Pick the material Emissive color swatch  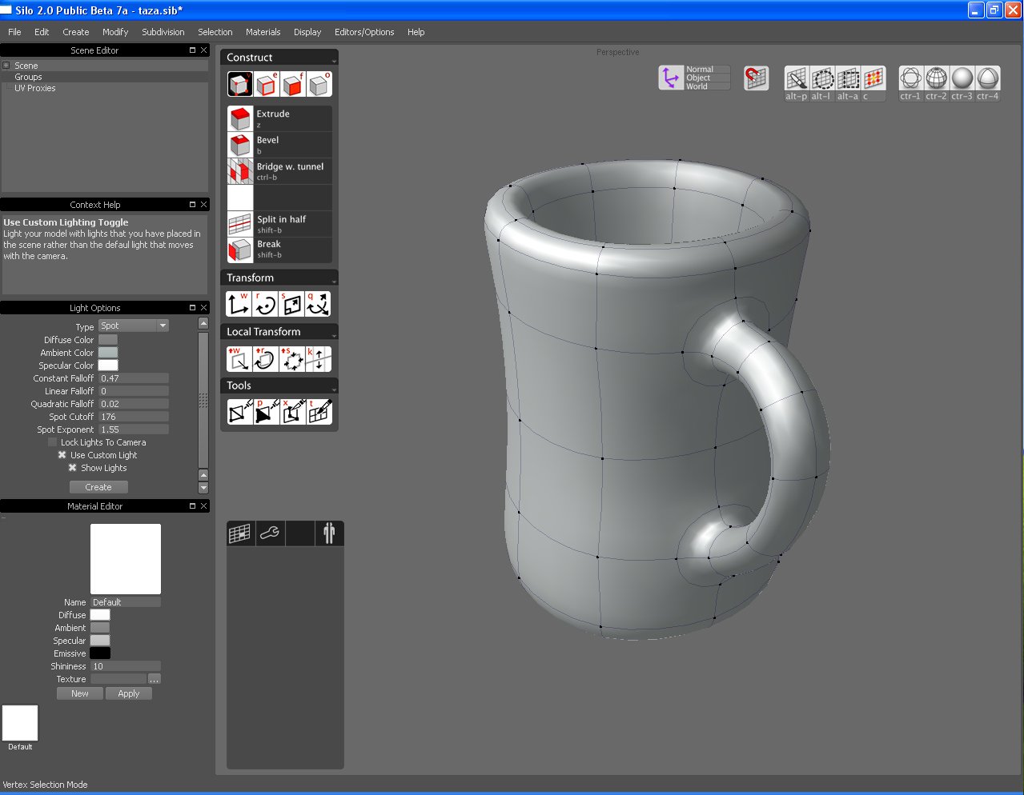[x=100, y=653]
